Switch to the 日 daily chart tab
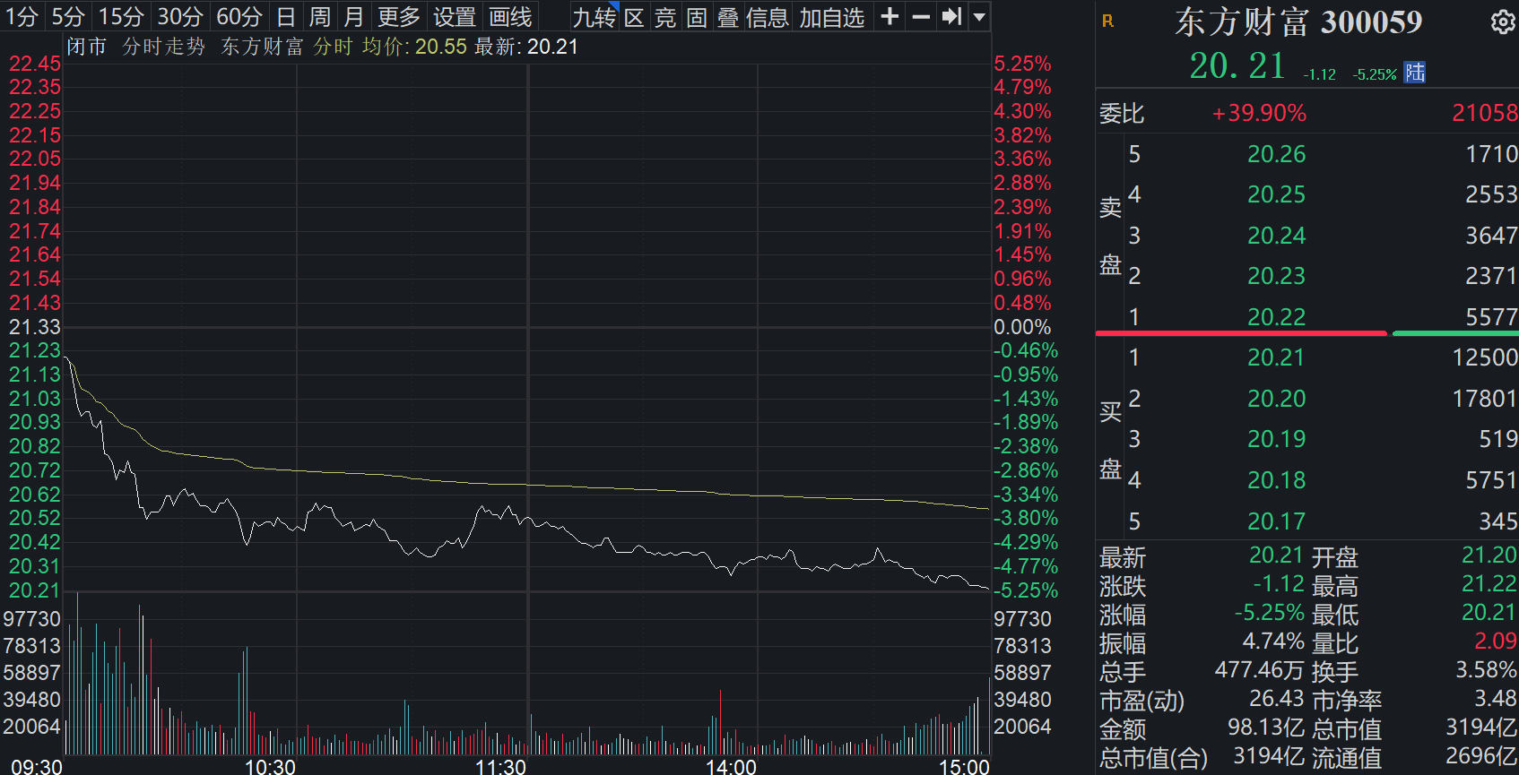Viewport: 1519px width, 775px height. (285, 17)
